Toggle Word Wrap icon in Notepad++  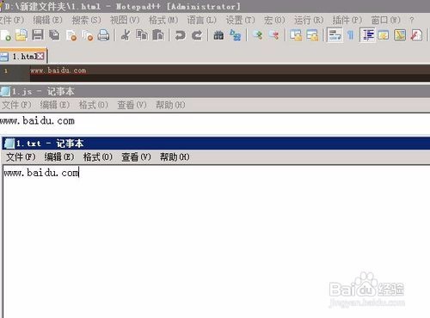coord(335,35)
